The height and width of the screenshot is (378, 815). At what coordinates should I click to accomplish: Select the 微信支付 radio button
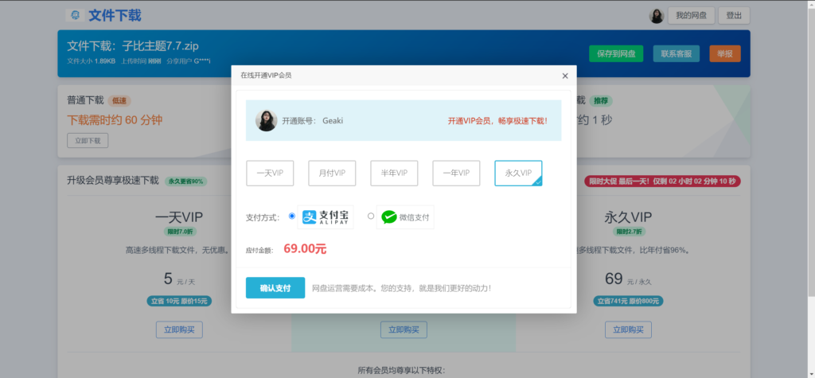(371, 216)
